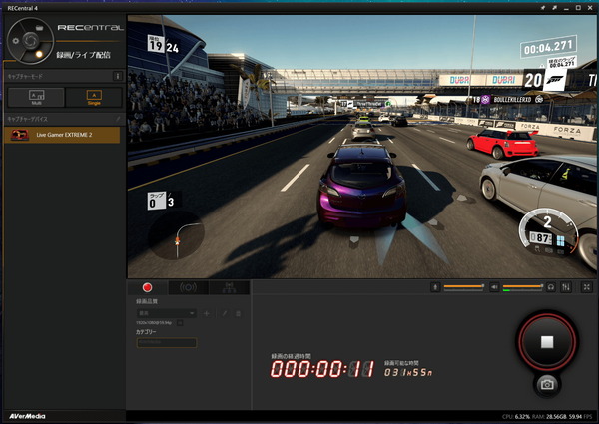Switch capture mode to Multi
599x424 pixels.
[x=36, y=97]
